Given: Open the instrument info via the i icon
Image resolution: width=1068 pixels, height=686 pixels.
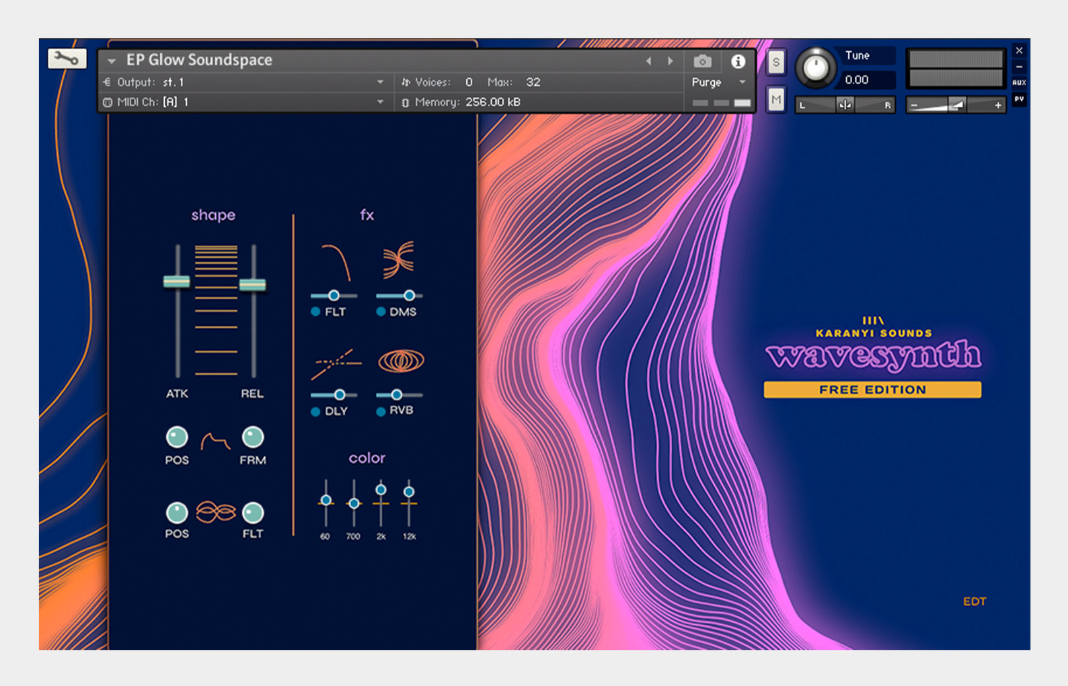Looking at the screenshot, I should coord(738,61).
